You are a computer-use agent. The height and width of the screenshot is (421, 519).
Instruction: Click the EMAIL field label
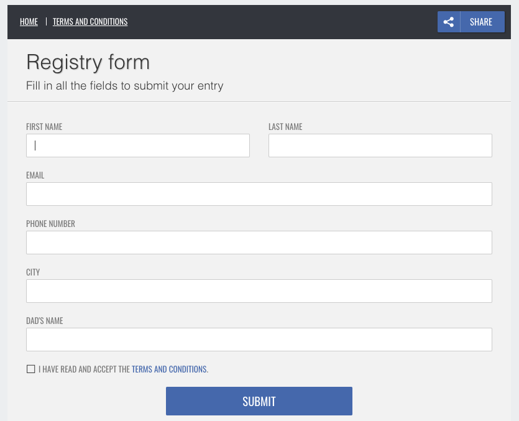tap(35, 175)
